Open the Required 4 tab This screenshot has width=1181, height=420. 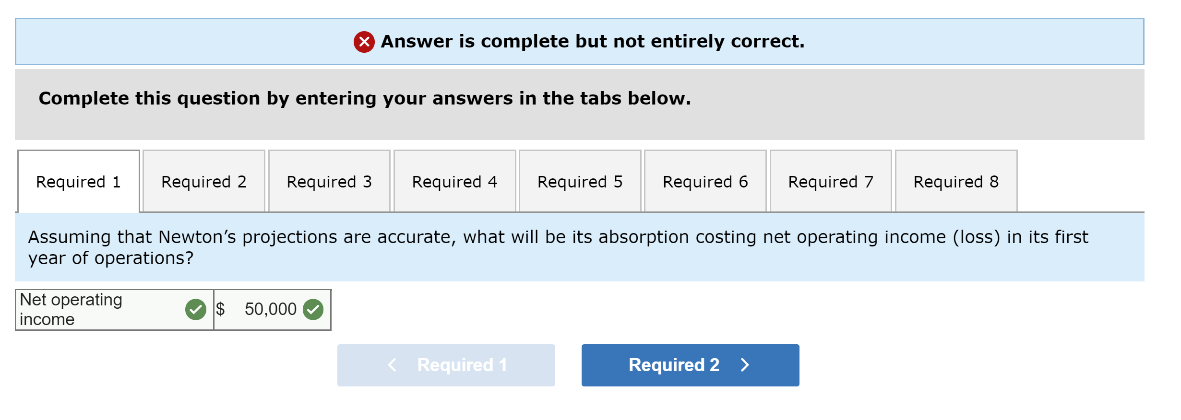click(454, 181)
